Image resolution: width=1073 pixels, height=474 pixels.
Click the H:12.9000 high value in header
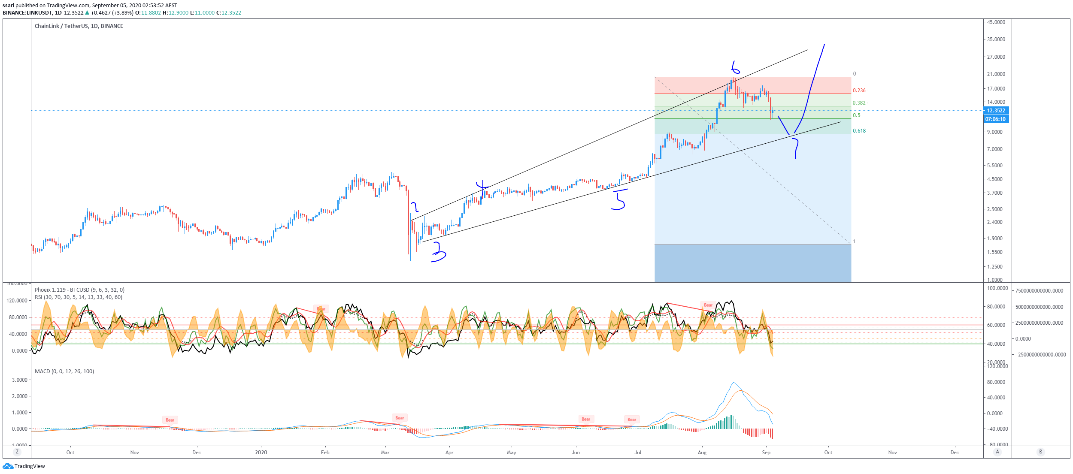[x=175, y=13]
